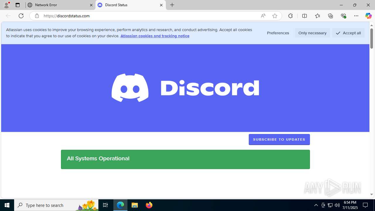
Task: Open the Favorites list
Action: point(318,16)
